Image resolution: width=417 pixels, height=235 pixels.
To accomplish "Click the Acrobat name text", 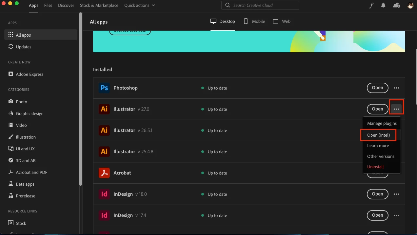I will point(122,173).
